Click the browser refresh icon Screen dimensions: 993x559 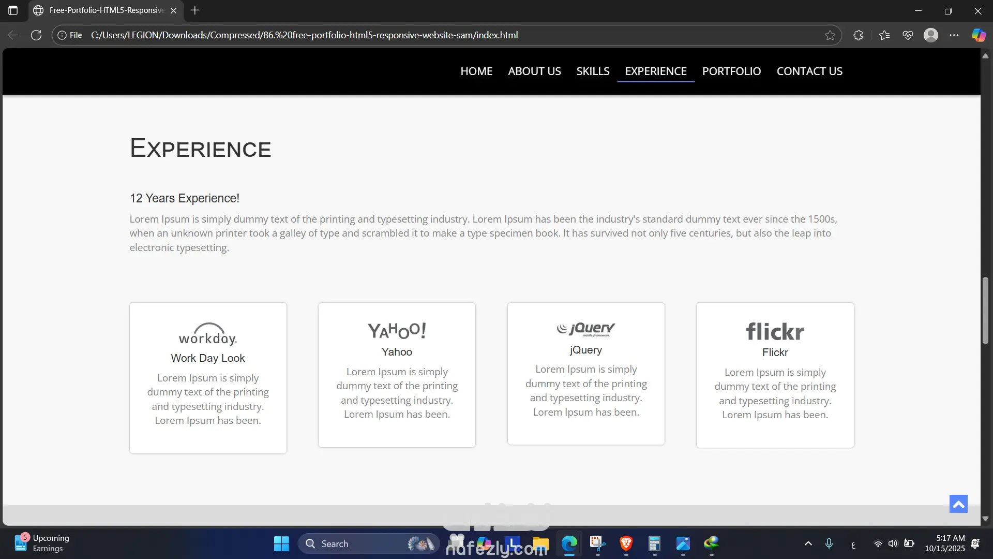[36, 35]
